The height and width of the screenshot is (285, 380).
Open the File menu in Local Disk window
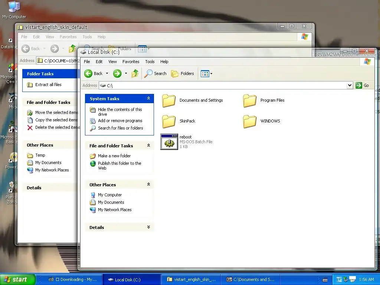(x=87, y=62)
